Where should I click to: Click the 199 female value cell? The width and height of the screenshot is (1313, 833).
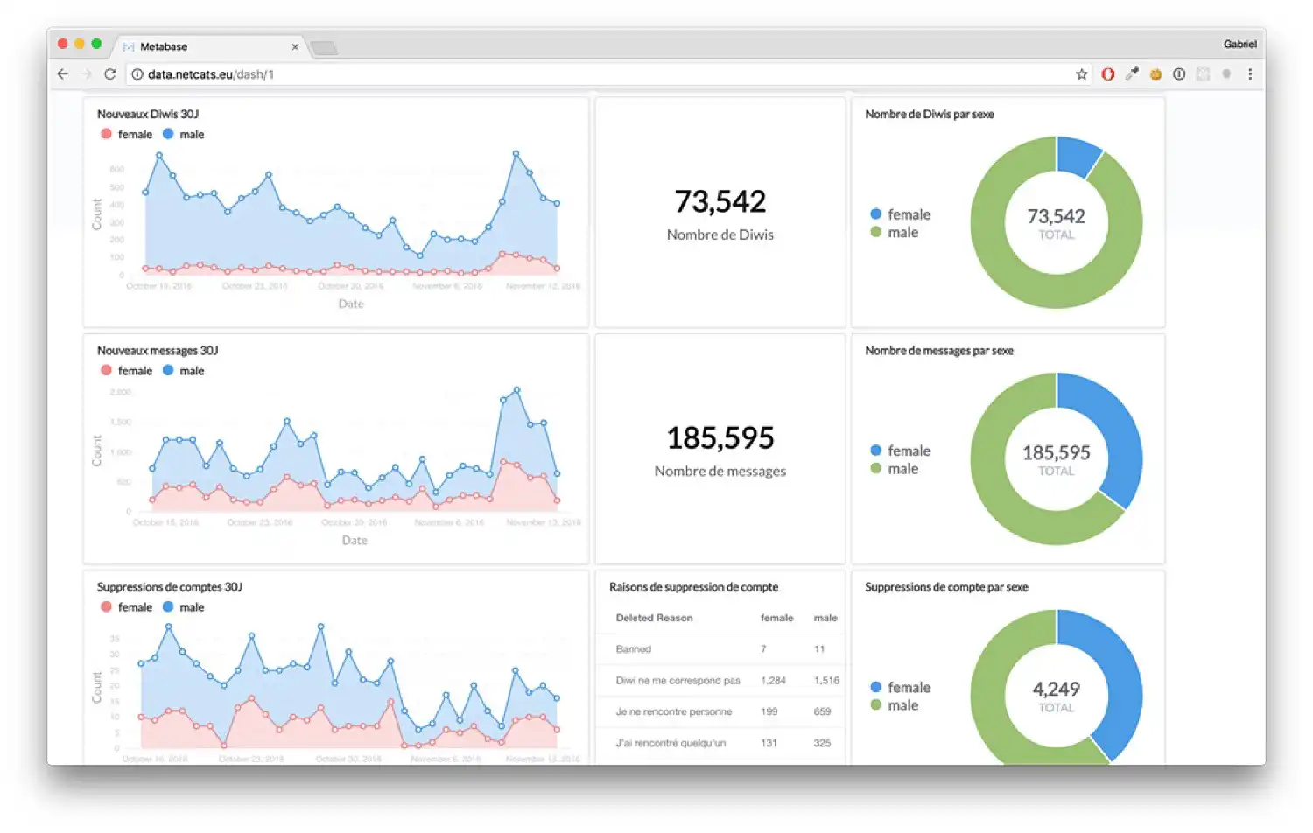tap(769, 711)
